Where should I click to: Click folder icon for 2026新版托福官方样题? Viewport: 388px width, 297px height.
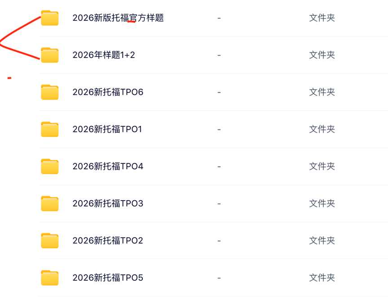[50, 18]
